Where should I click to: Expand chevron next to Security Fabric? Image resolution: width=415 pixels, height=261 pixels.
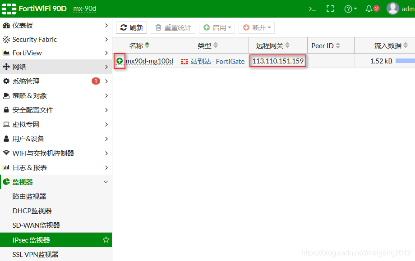pyautogui.click(x=106, y=39)
